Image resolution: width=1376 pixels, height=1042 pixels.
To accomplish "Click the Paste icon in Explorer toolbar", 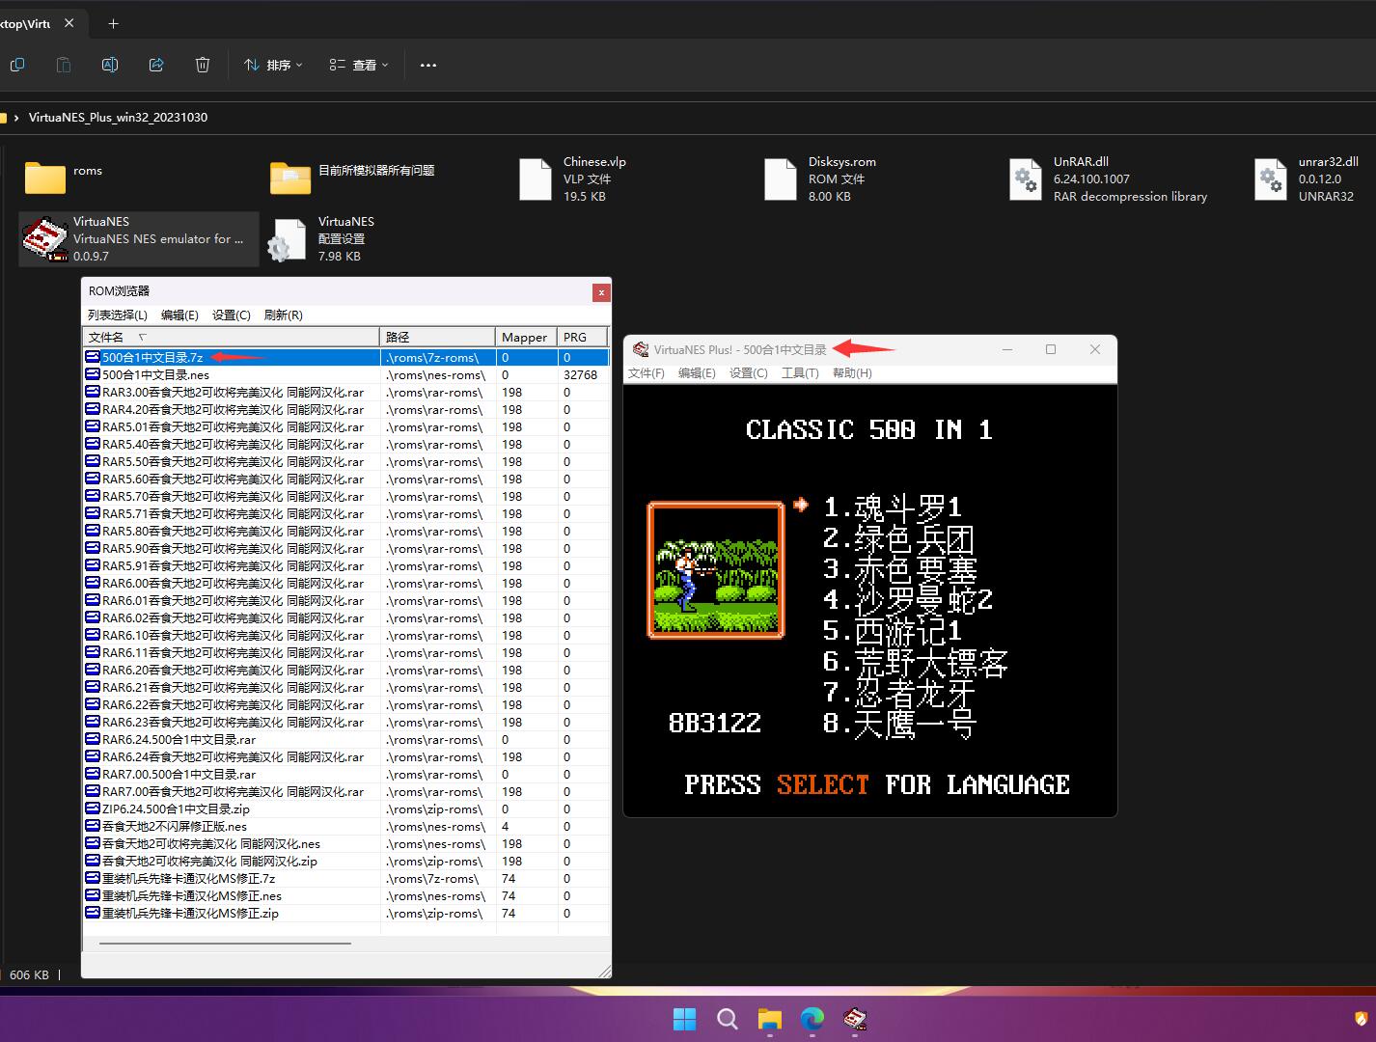I will point(64,65).
